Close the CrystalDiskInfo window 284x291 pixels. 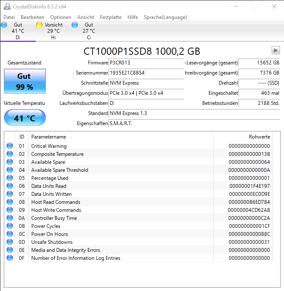pos(274,6)
